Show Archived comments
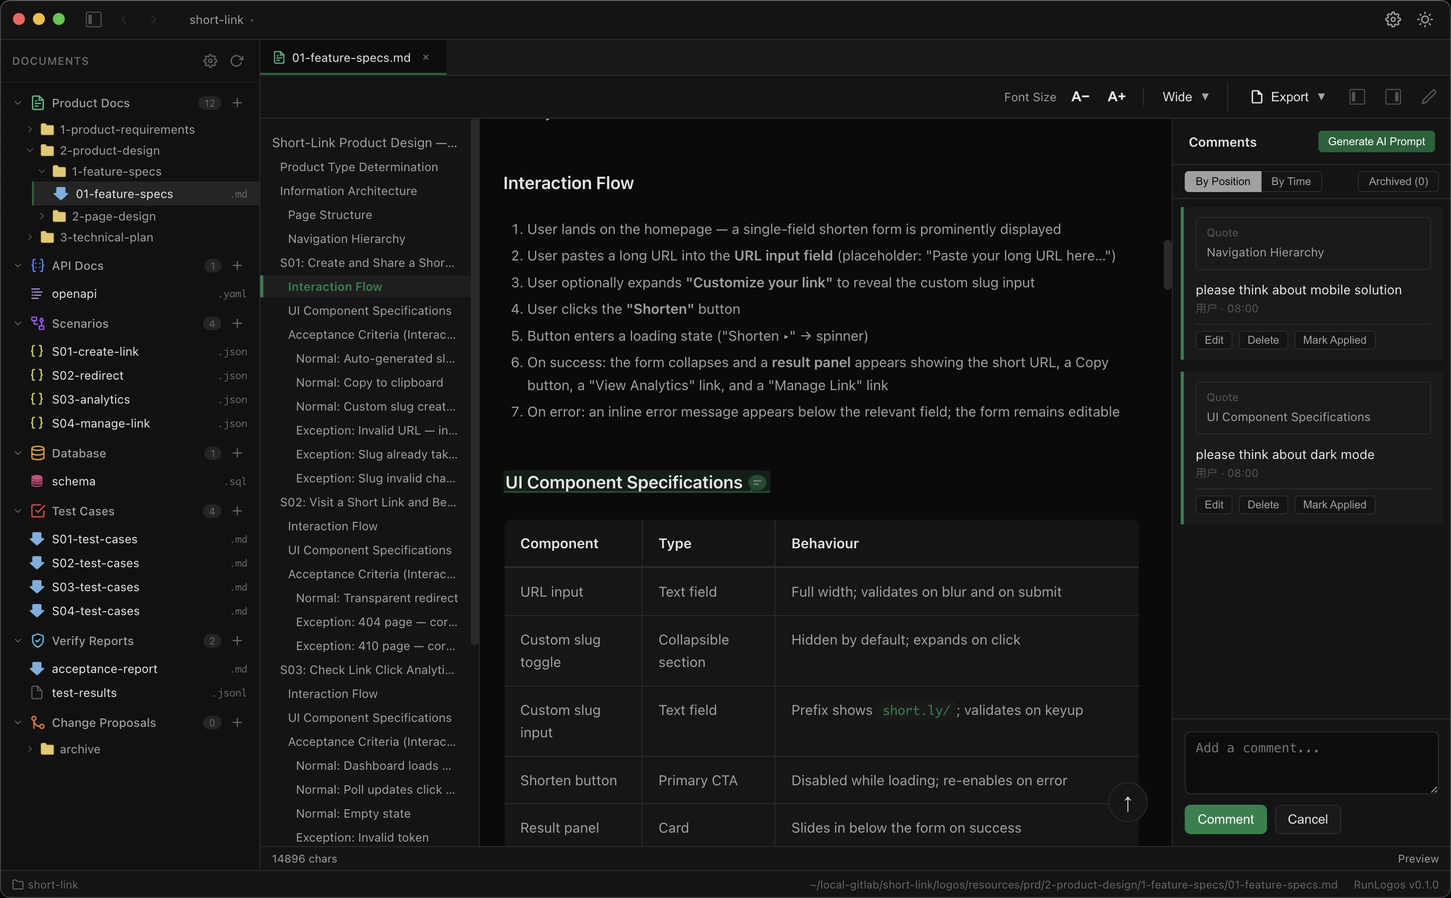1451x898 pixels. tap(1397, 181)
